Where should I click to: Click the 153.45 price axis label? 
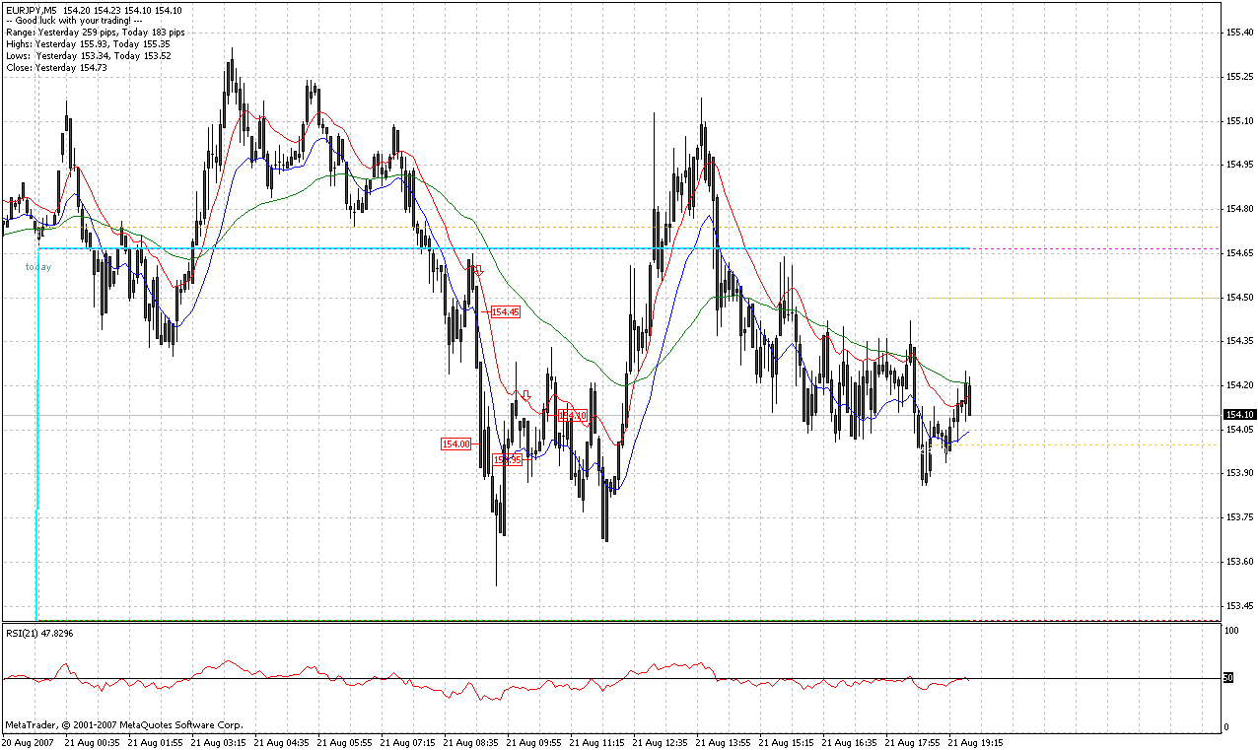pyautogui.click(x=1240, y=606)
